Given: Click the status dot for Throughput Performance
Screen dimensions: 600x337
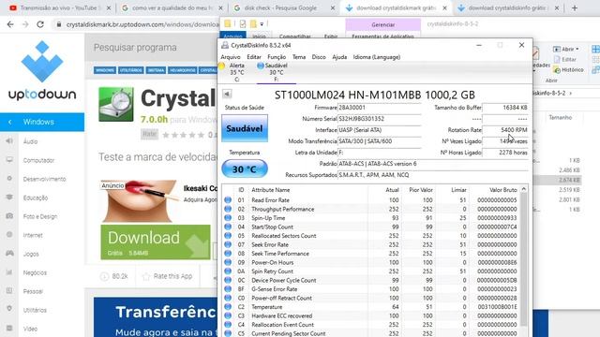Looking at the screenshot, I should (228, 209).
